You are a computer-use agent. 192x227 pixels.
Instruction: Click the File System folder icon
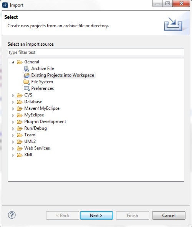tap(26, 82)
